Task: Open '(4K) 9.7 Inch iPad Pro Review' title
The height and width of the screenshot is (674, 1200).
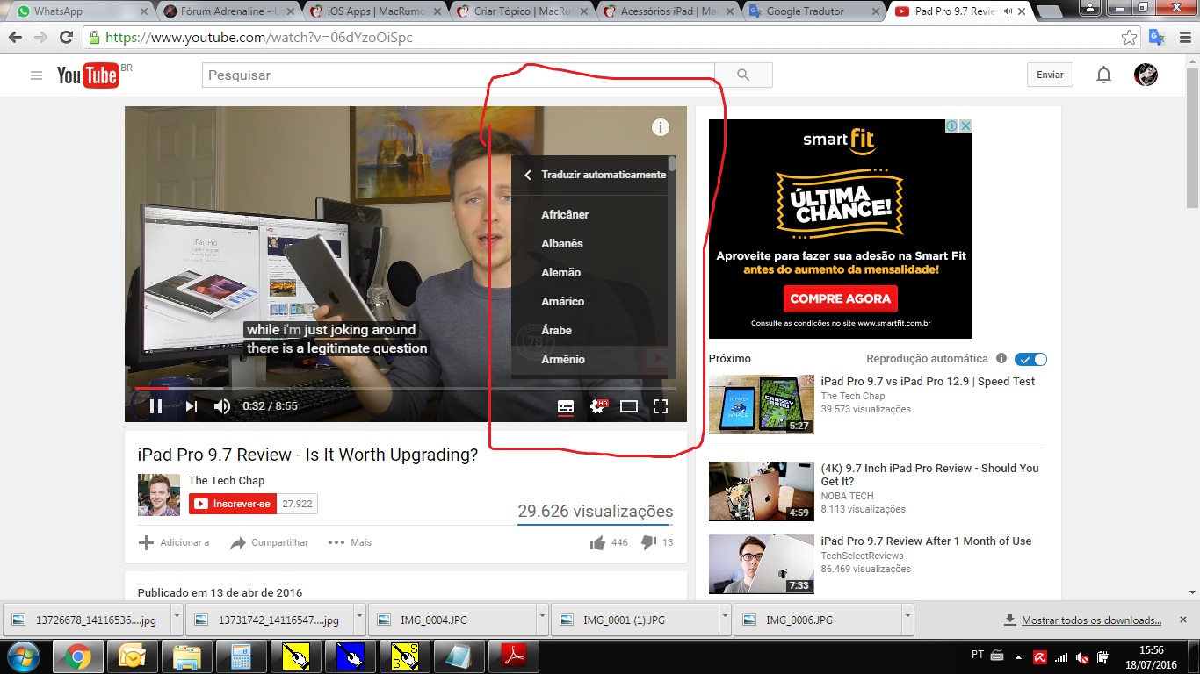Action: tap(929, 475)
